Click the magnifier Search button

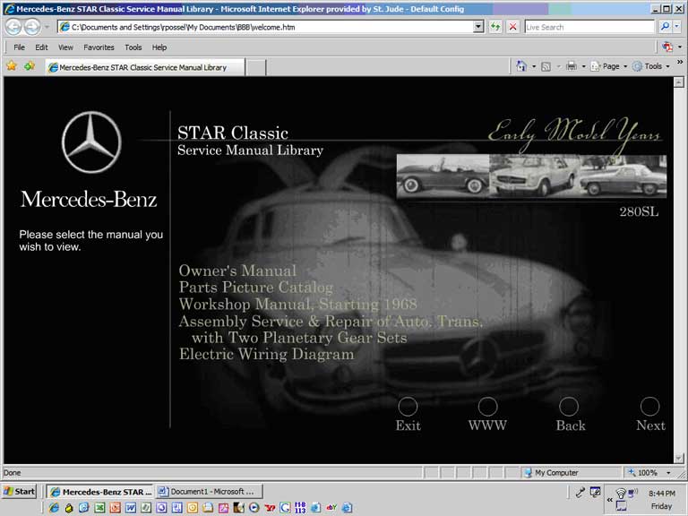point(665,27)
